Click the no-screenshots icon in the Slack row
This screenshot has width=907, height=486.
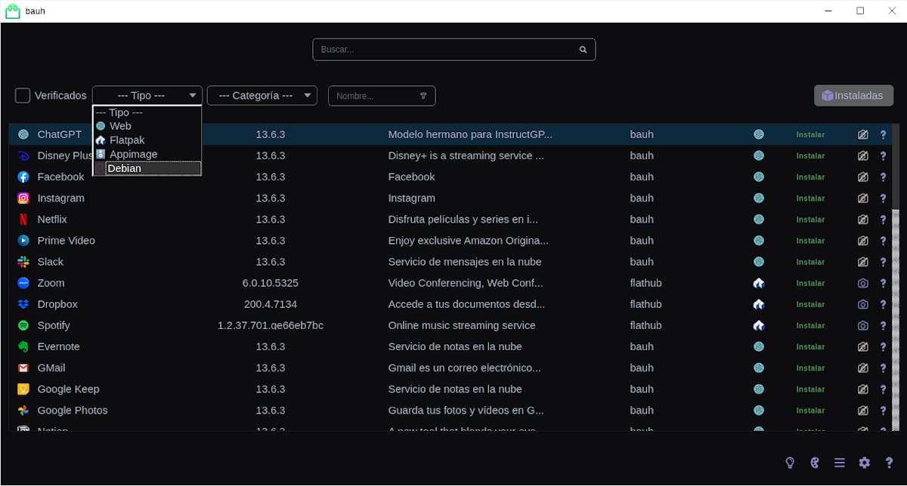pos(862,262)
